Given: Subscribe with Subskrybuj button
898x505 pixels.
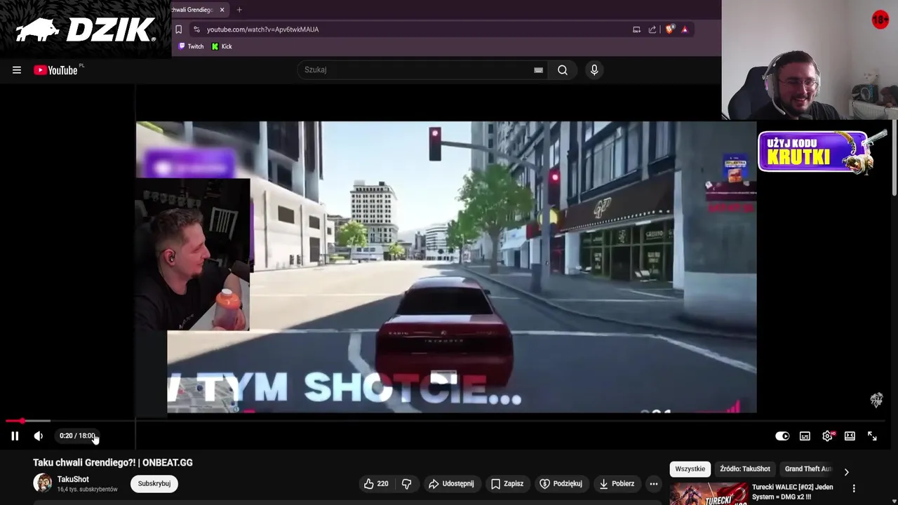Looking at the screenshot, I should click(x=154, y=484).
